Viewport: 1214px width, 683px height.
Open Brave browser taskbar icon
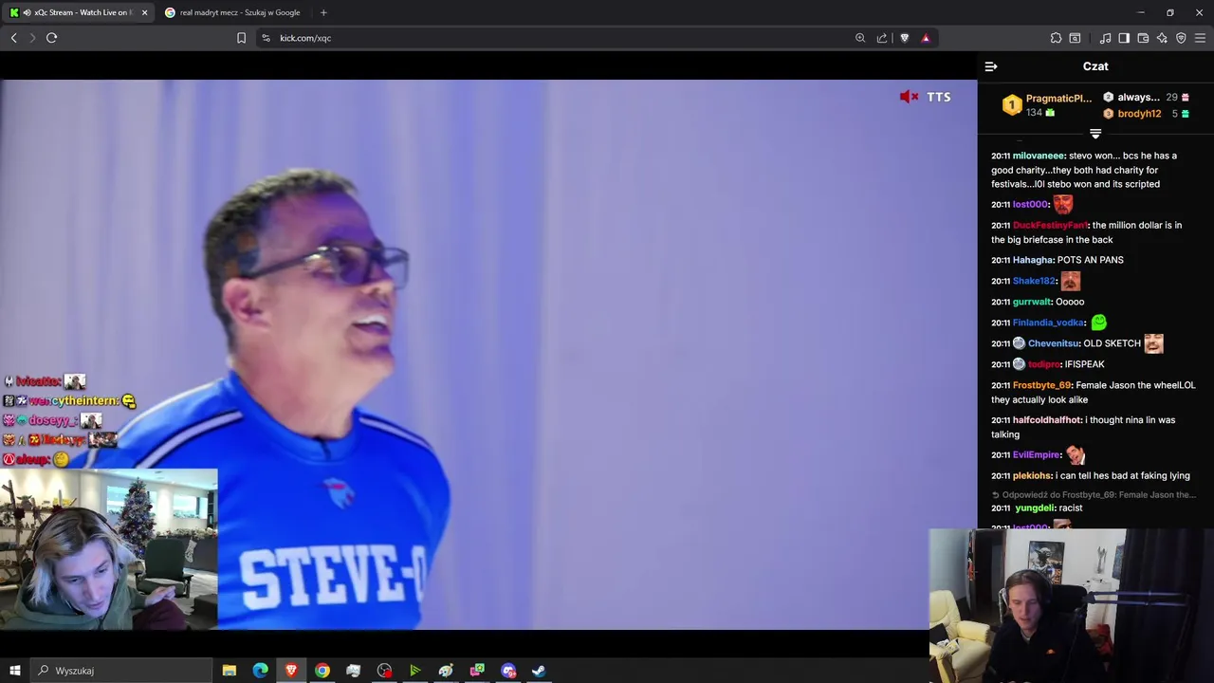pyautogui.click(x=291, y=671)
